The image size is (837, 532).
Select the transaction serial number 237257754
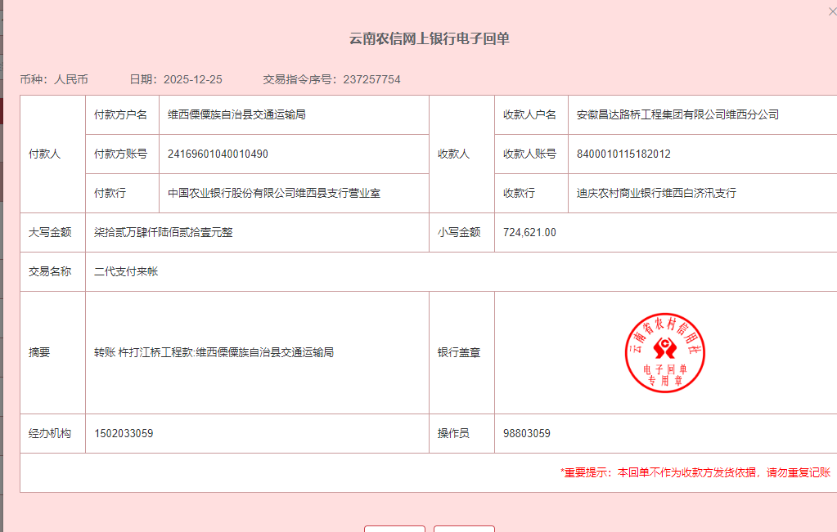pos(371,79)
